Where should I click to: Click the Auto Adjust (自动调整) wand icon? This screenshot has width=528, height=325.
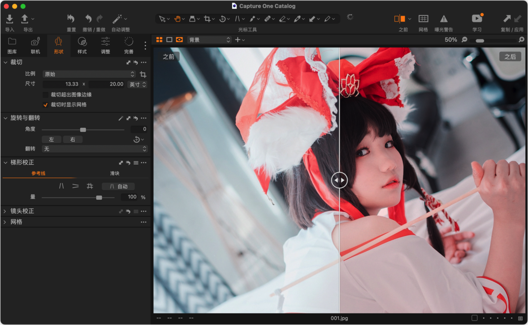[117, 19]
